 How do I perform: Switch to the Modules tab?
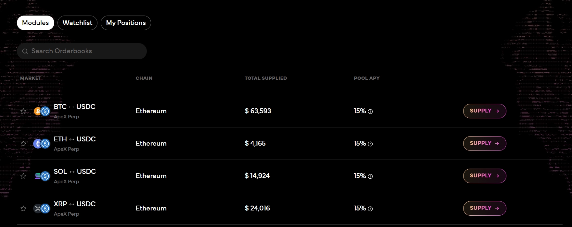pos(35,23)
